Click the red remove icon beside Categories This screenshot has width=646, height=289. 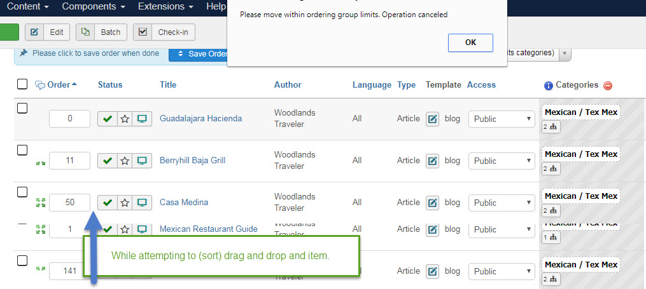click(x=608, y=86)
